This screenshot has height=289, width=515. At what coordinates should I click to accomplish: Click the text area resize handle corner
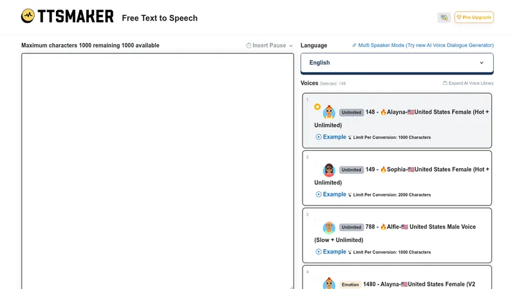[x=292, y=287]
